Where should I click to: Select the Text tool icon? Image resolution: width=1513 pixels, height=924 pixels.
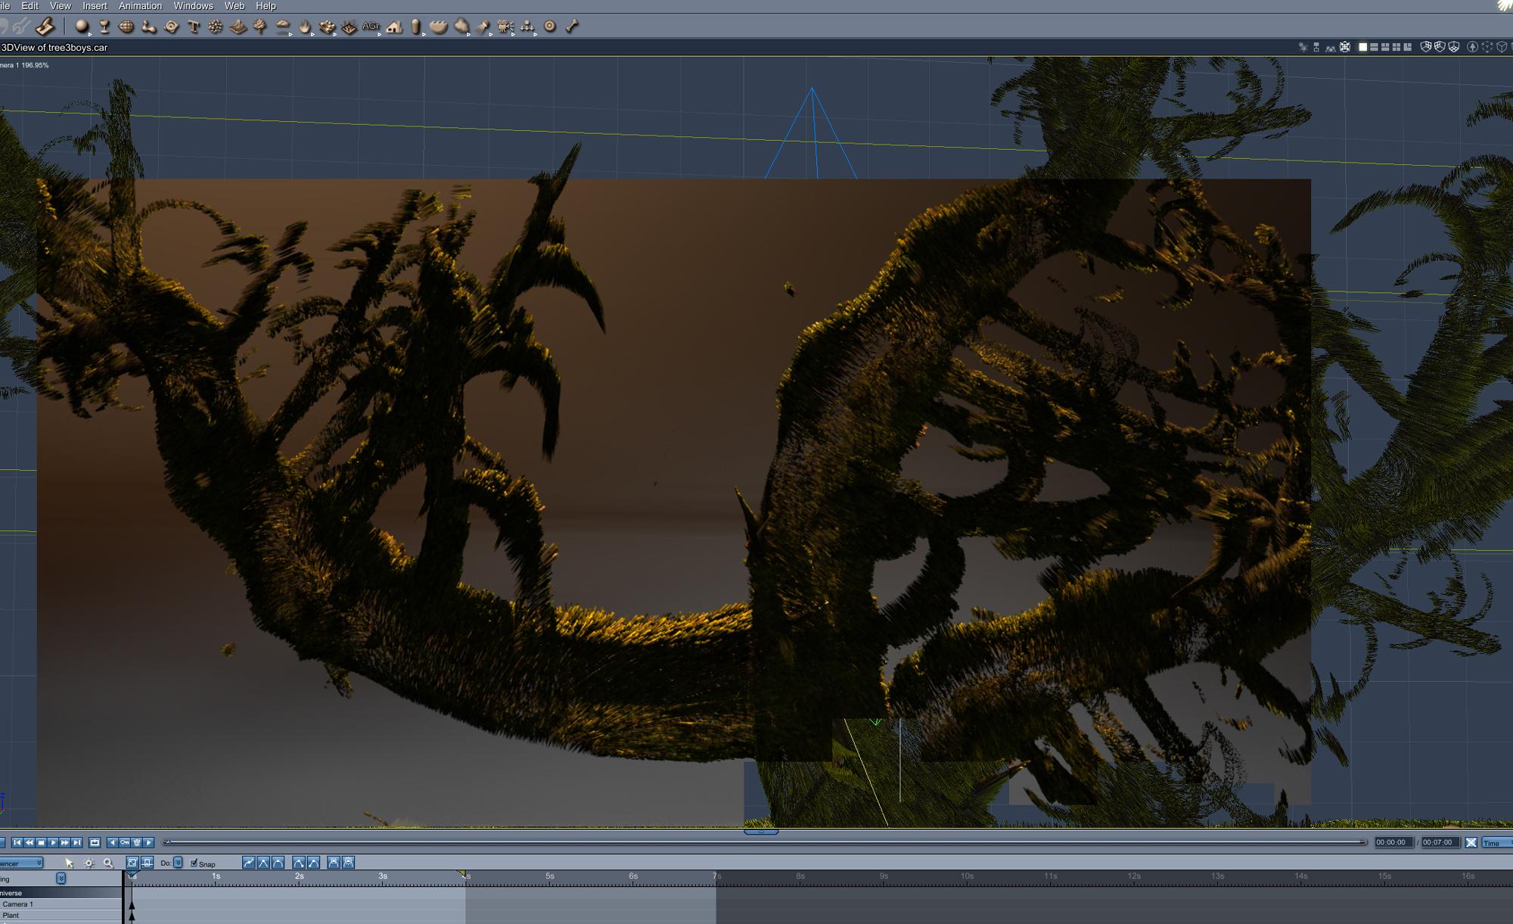(194, 26)
